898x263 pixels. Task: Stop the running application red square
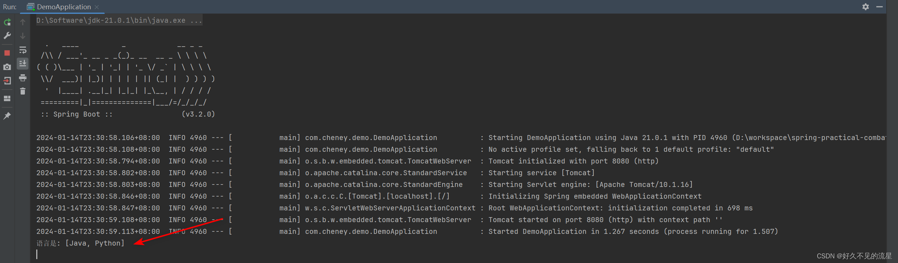click(x=7, y=53)
